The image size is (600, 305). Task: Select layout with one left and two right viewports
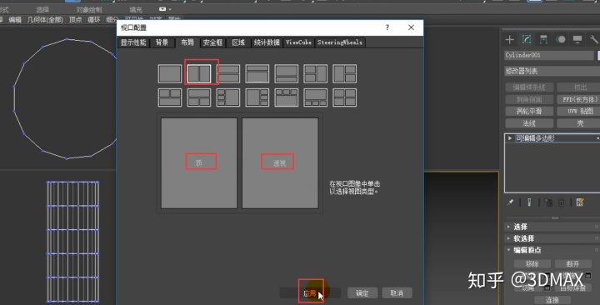344,74
